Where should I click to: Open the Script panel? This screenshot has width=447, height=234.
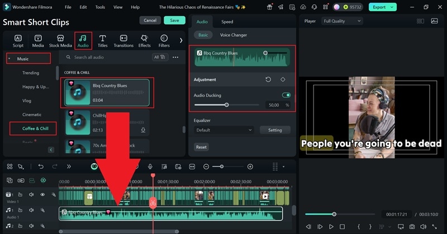[18, 41]
